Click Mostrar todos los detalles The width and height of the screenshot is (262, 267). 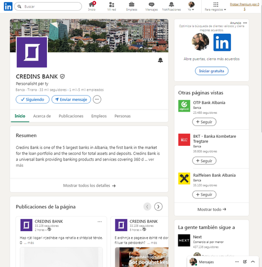pos(89,185)
